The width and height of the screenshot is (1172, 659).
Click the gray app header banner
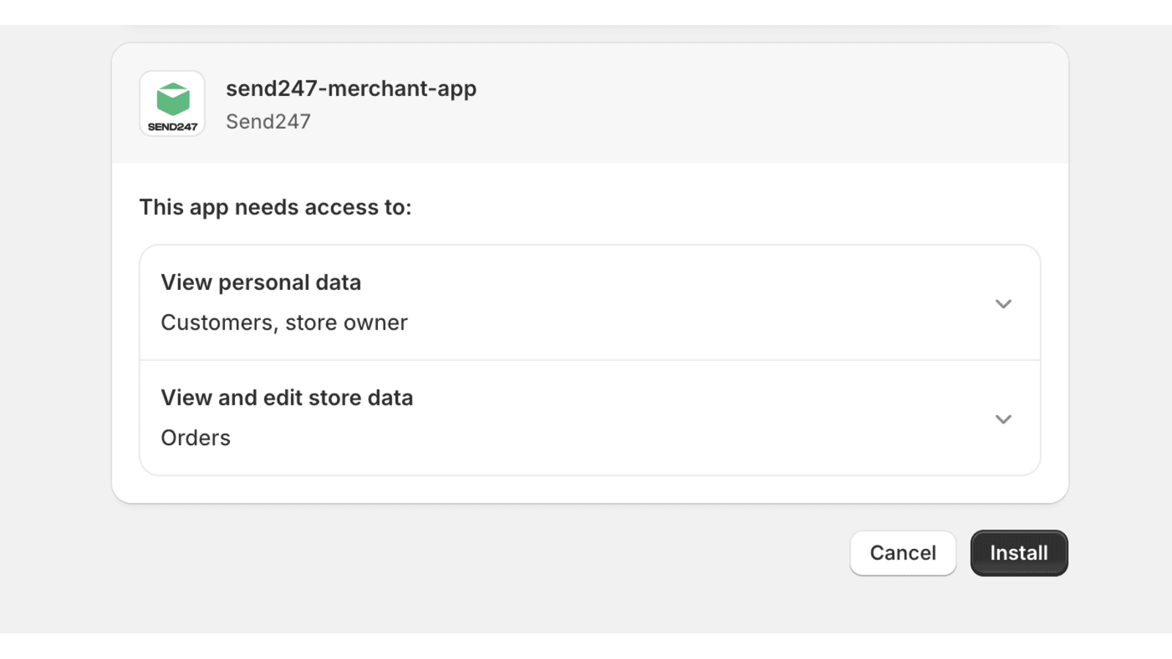tap(590, 103)
